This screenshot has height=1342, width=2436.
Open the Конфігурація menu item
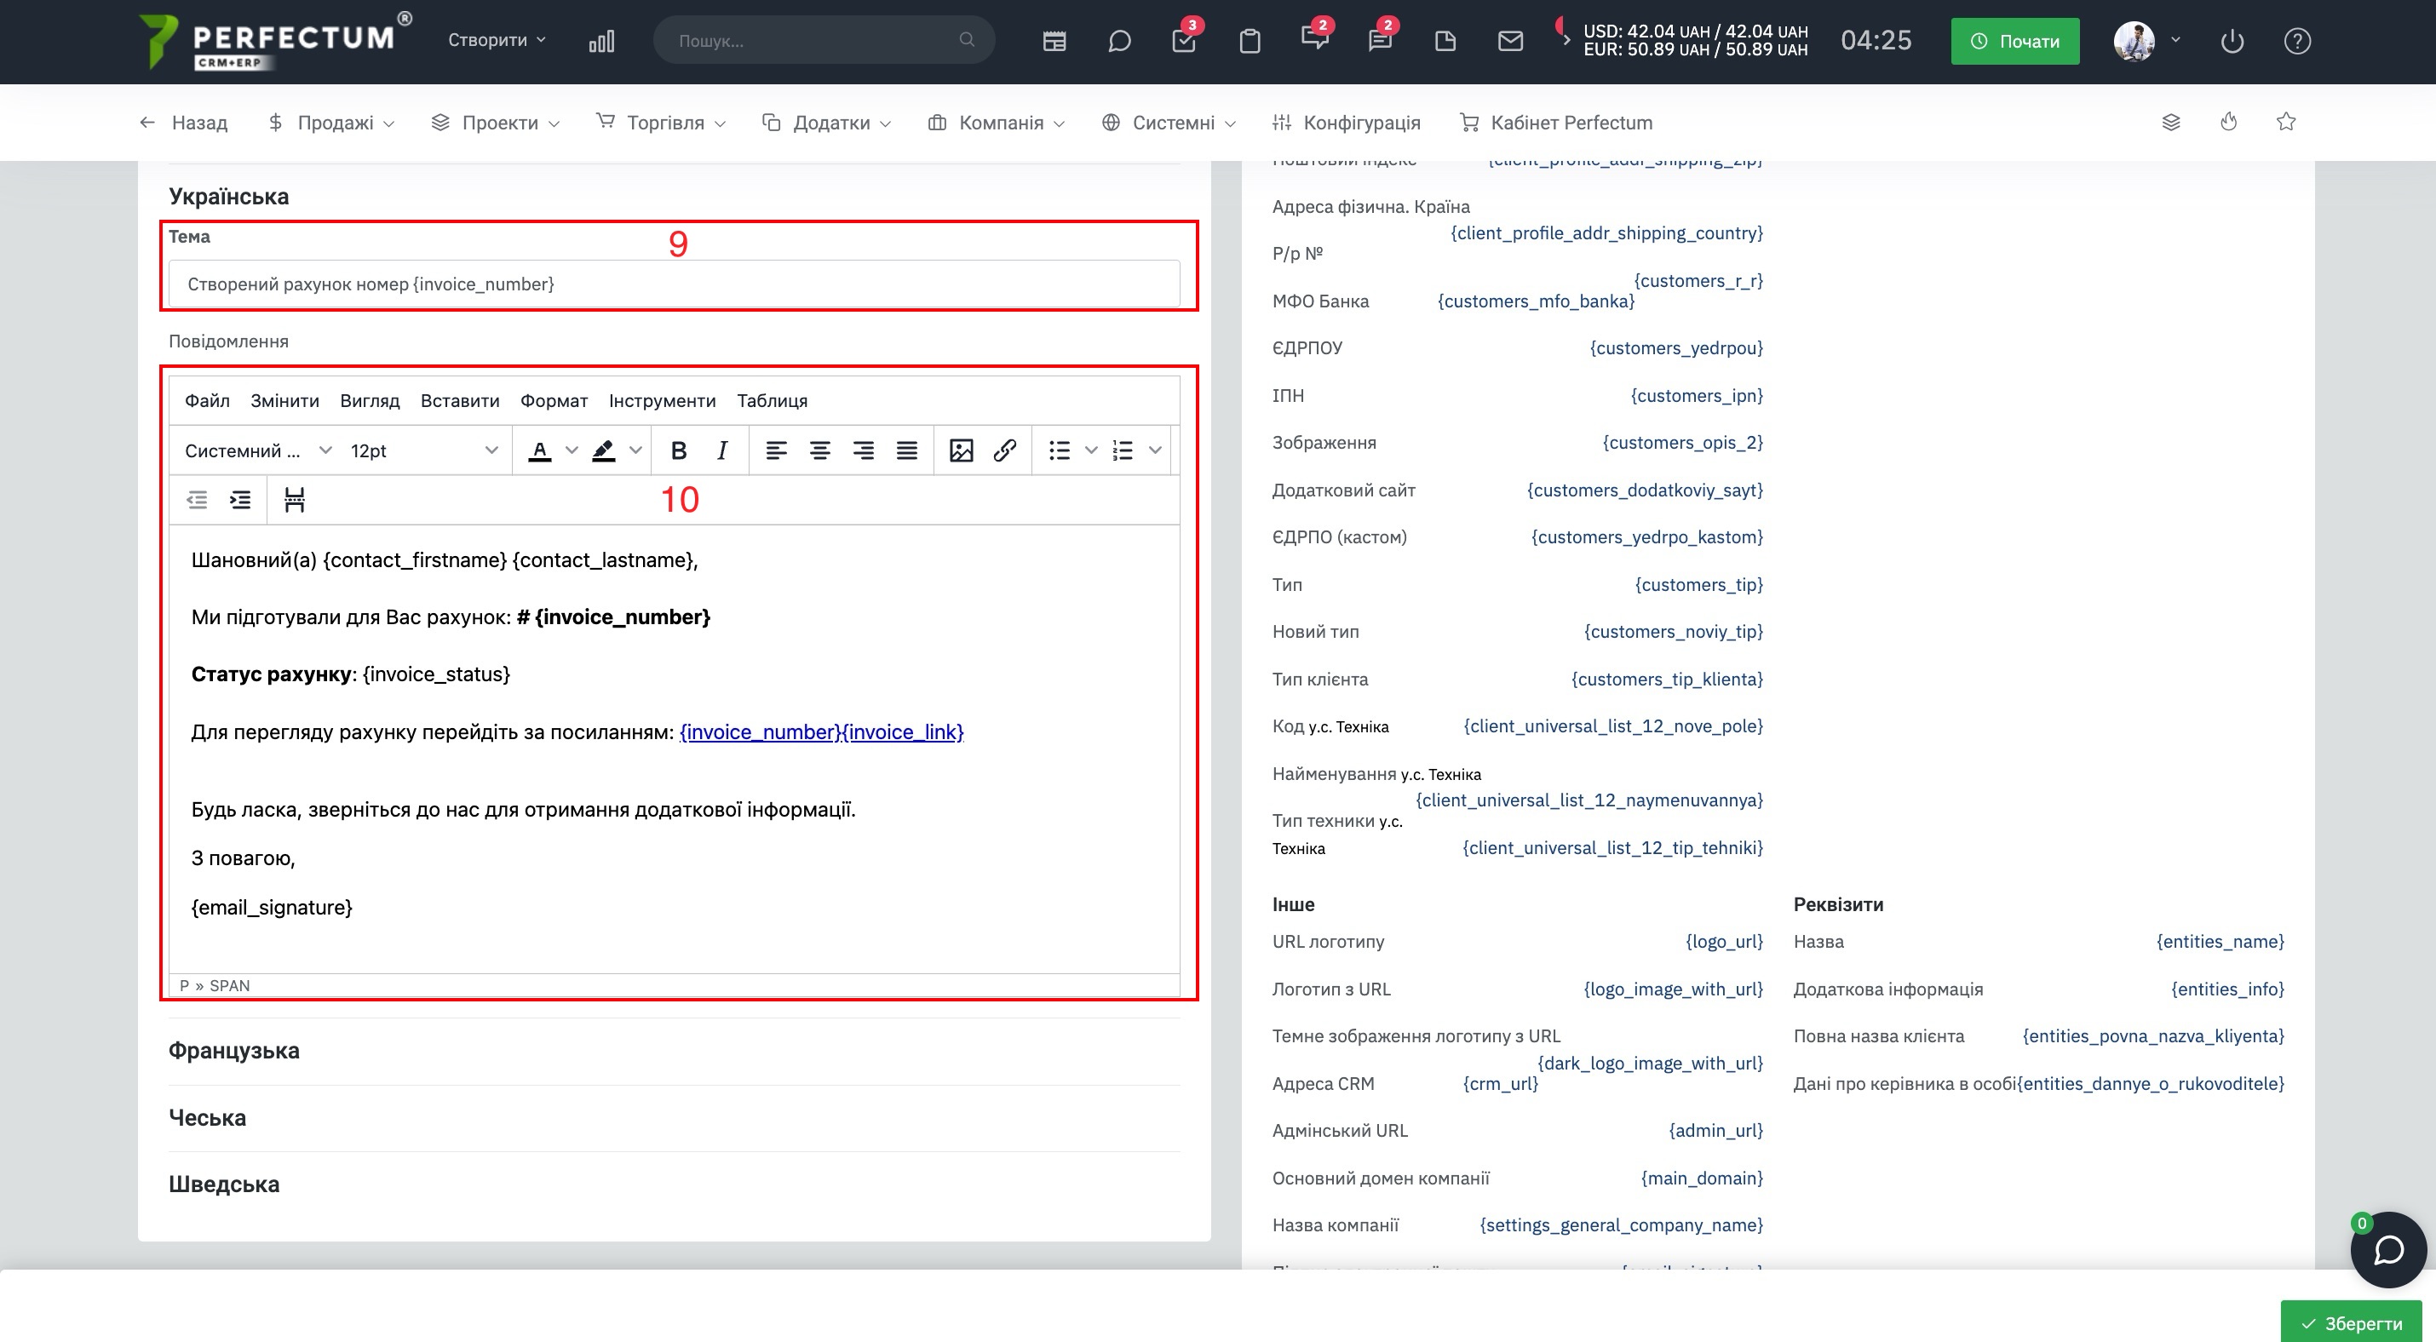click(1346, 122)
